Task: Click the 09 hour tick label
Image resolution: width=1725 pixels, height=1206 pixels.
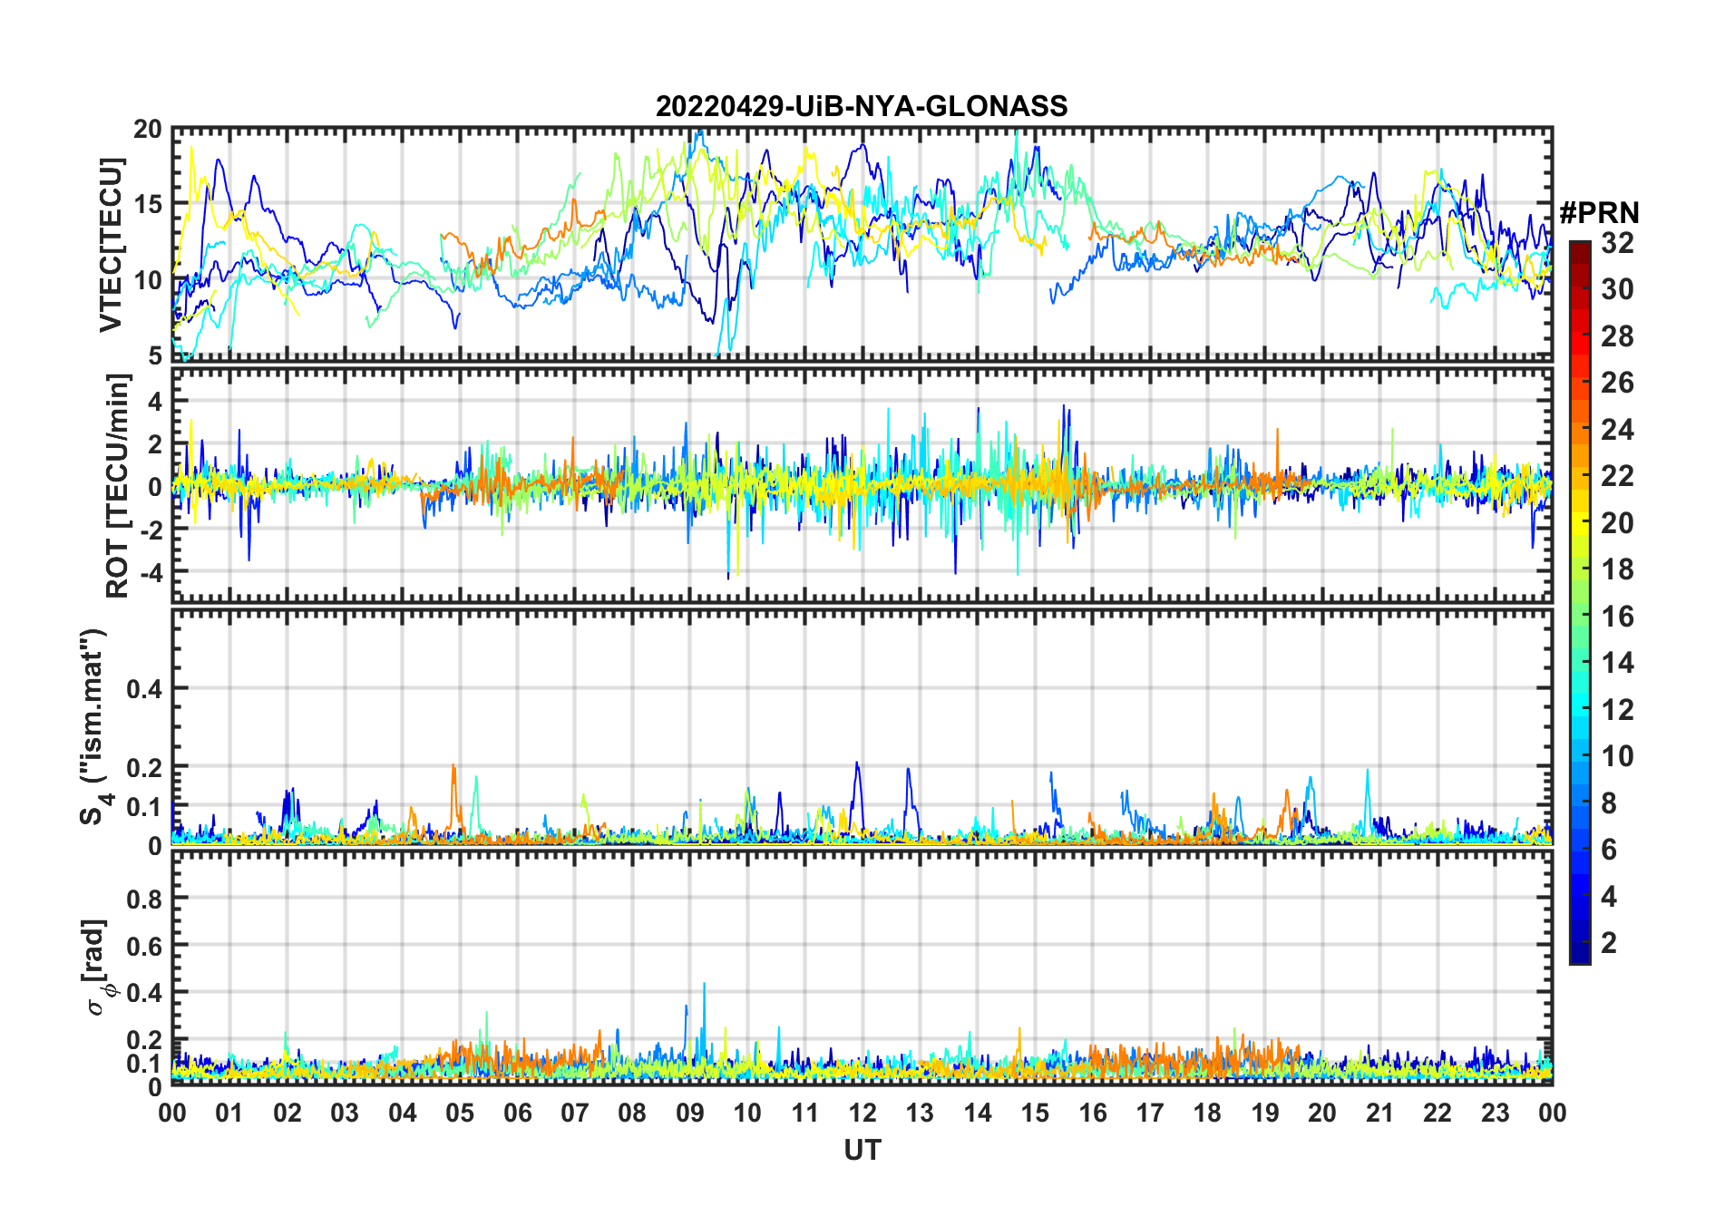Action: (690, 1113)
